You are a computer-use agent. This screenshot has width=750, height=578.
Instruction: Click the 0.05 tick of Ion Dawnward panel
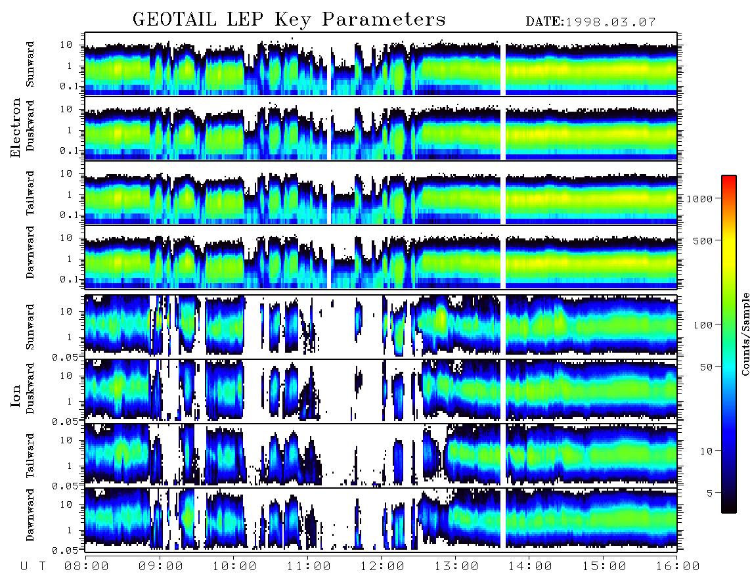pos(65,550)
